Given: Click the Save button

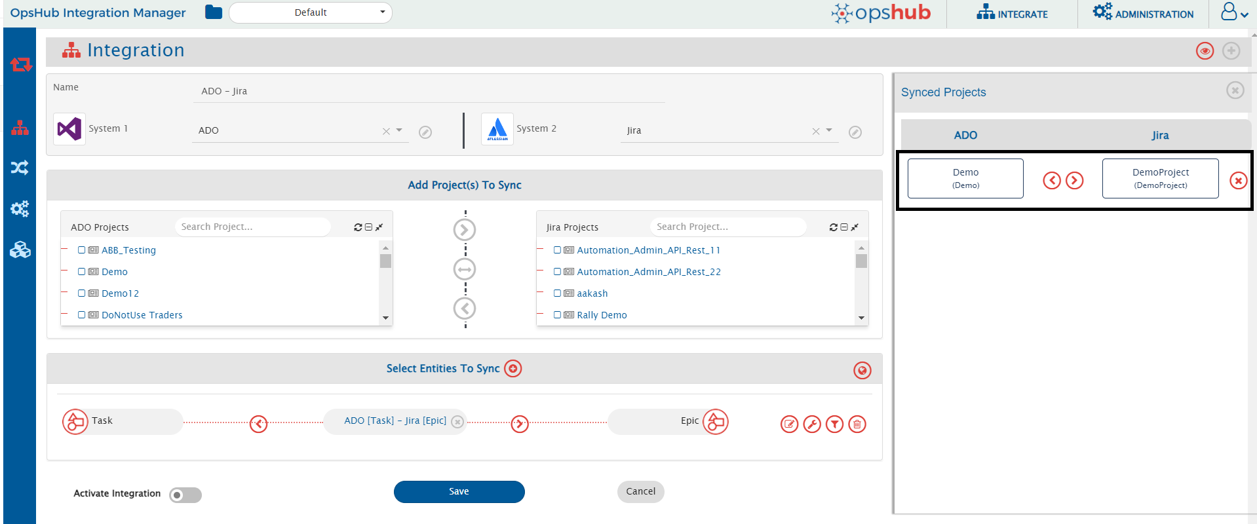Looking at the screenshot, I should (459, 492).
